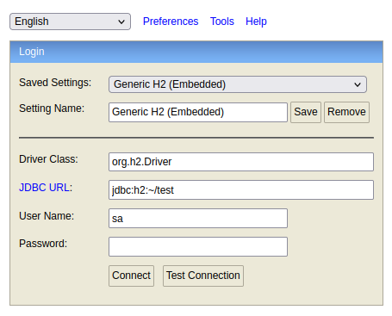The height and width of the screenshot is (316, 392).
Task: Open the Help link
Action: 256,22
